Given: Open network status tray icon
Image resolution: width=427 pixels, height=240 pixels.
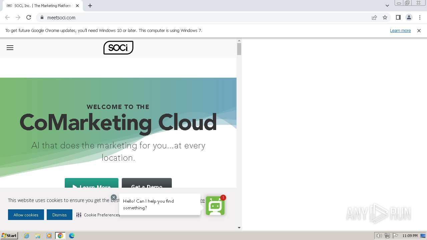Looking at the screenshot, I should pyautogui.click(x=387, y=236).
